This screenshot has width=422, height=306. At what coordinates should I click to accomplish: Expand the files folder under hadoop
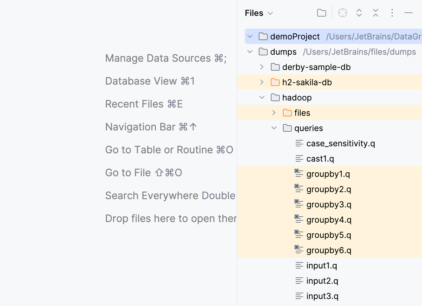(273, 113)
